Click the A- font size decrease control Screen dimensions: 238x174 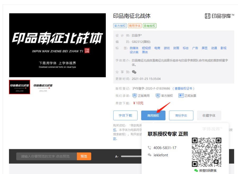(x=117, y=157)
